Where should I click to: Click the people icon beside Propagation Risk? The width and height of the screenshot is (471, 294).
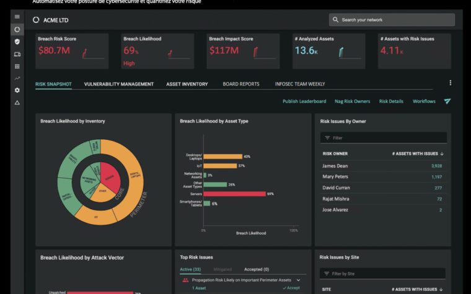(x=185, y=280)
